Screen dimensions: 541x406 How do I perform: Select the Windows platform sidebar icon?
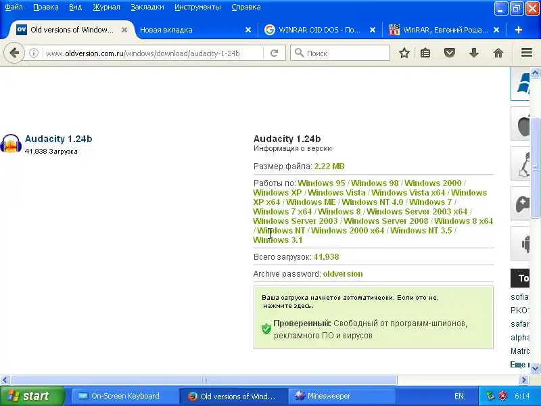click(520, 83)
